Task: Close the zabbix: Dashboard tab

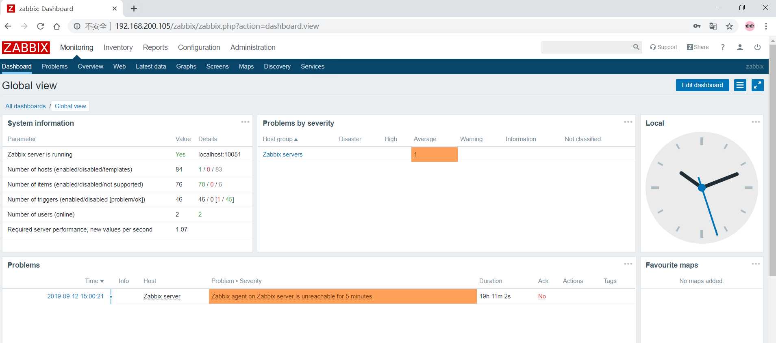Action: pos(115,9)
